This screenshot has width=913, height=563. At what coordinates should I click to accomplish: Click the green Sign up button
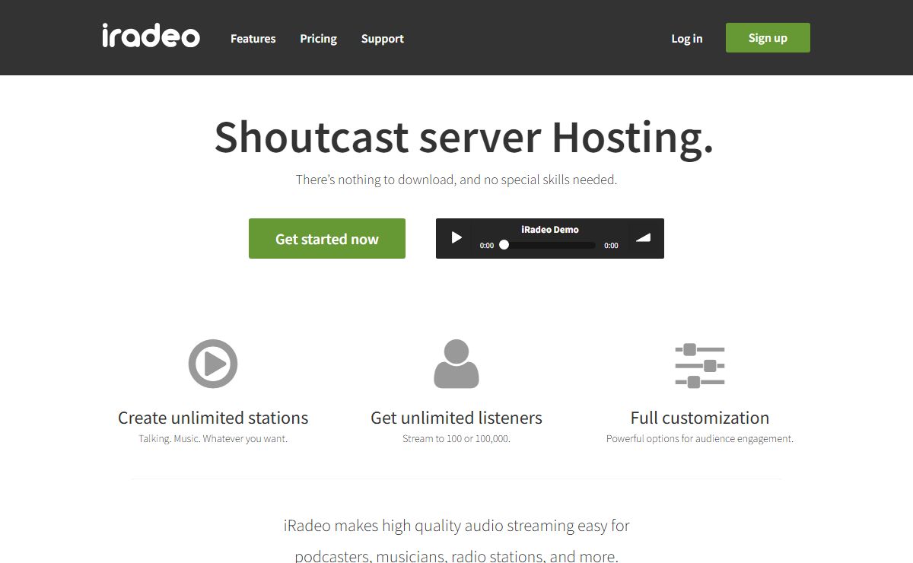tap(768, 37)
